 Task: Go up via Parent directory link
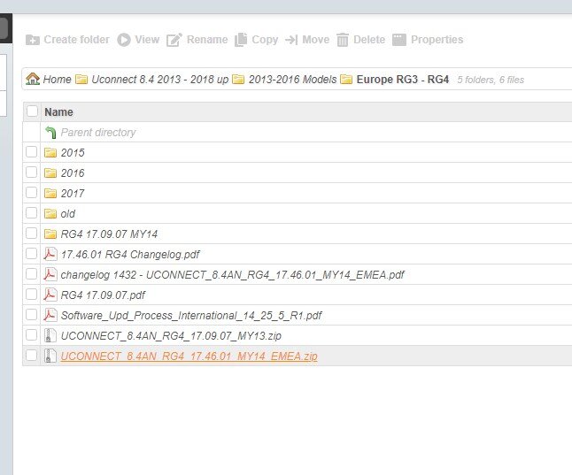[98, 133]
